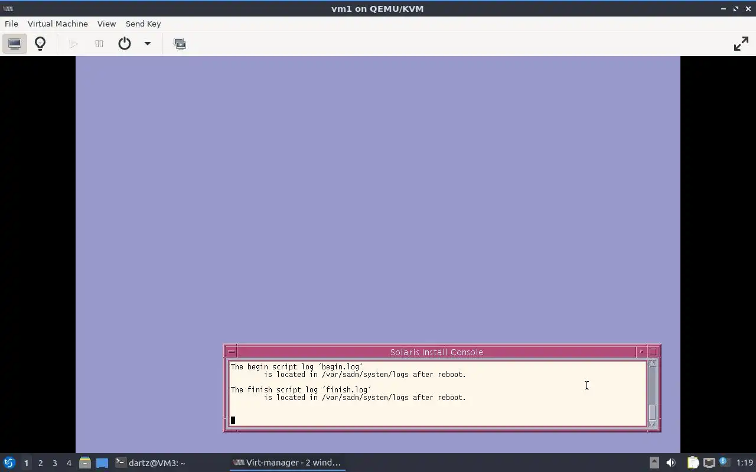The width and height of the screenshot is (756, 472).
Task: Click the Run virtual machine play icon
Action: 73,44
